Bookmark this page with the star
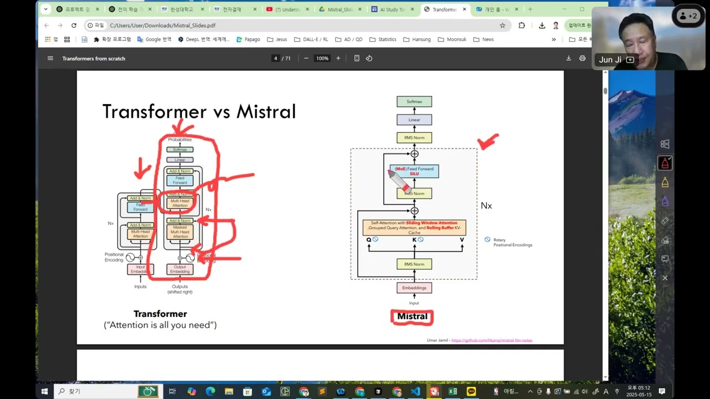Screen dimensions: 710x399 coord(503,25)
